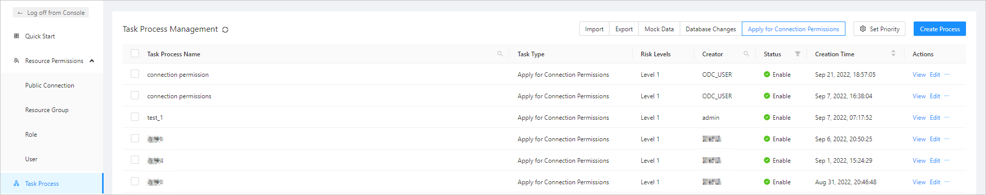Click the Risk Levels column header
The width and height of the screenshot is (986, 195).
(655, 54)
